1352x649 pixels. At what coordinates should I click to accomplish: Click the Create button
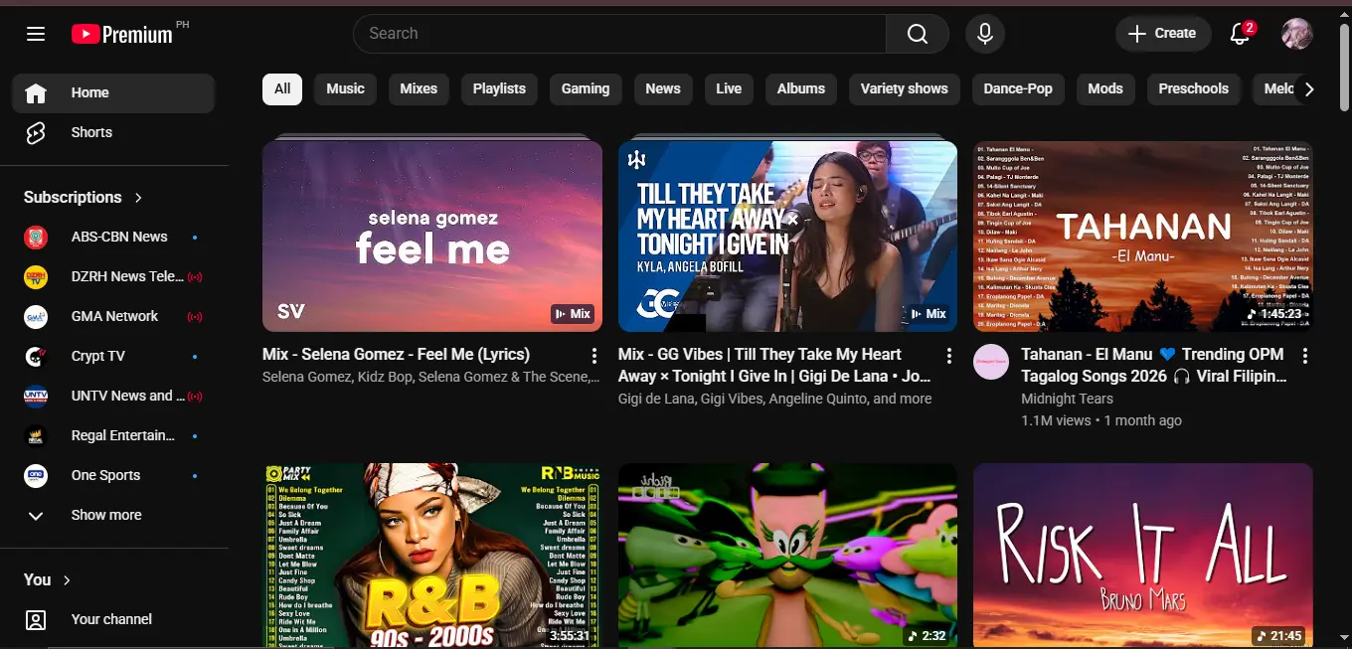[1163, 34]
